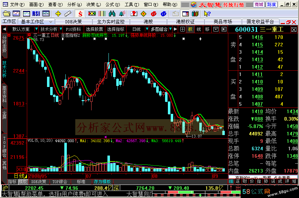The image size is (299, 198).
Task: Open the 分析 menu
Action: pos(74,4)
